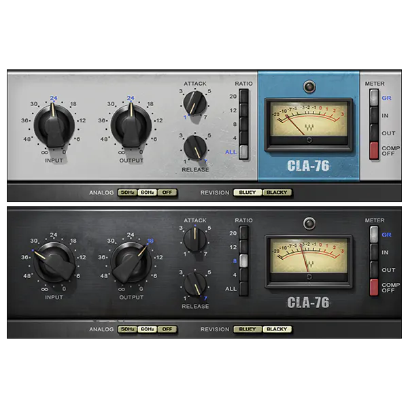Choose BLUEY revision in the lower unit
The width and height of the screenshot is (408, 408).
(248, 329)
